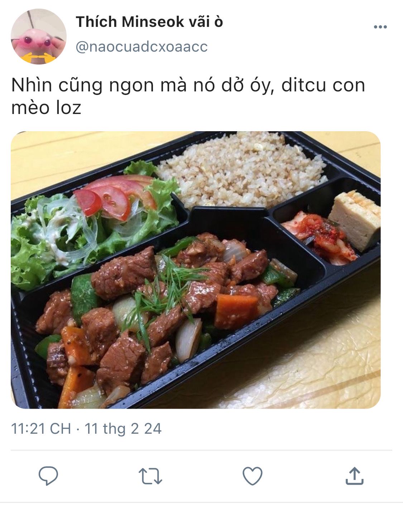The height and width of the screenshot is (509, 403).
Task: Like the tweet with the heart icon
Action: [253, 476]
